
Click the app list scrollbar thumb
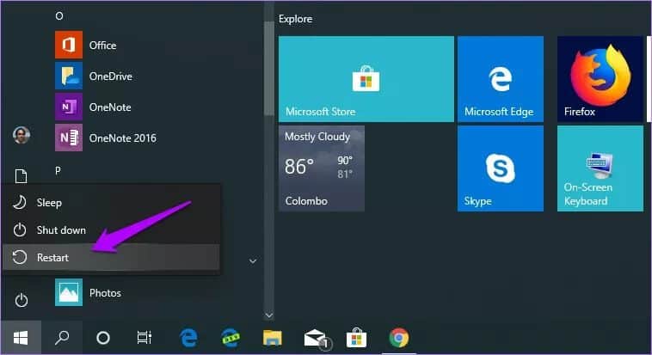point(269,69)
